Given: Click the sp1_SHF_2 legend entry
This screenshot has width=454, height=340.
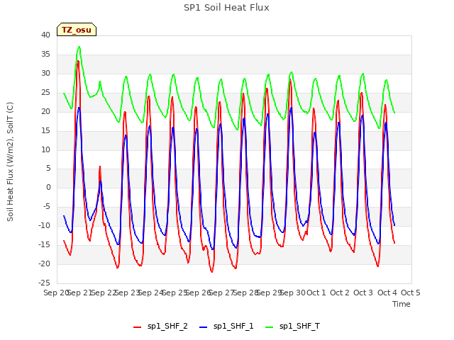Looking at the screenshot, I should click(x=160, y=326).
